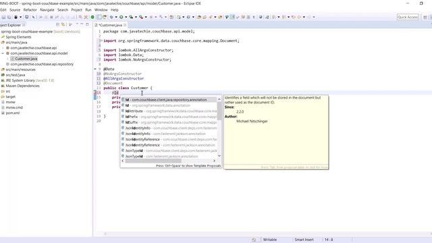Viewport: 432px width, 243px height.
Task: Open the Window menu
Action: click(101, 10)
